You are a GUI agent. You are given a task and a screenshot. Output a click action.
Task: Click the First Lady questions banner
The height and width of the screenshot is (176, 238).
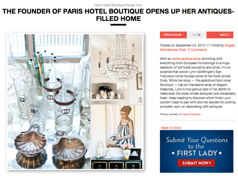pyautogui.click(x=197, y=151)
